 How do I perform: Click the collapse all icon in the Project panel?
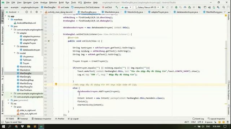(x=31, y=12)
